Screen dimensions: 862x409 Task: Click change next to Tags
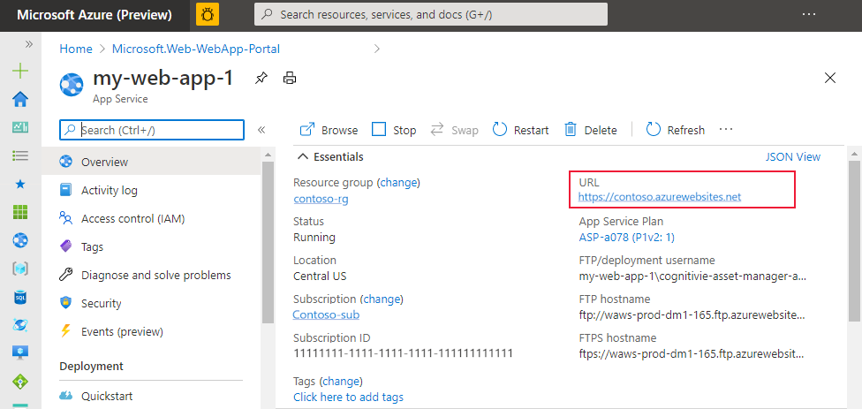[341, 381]
